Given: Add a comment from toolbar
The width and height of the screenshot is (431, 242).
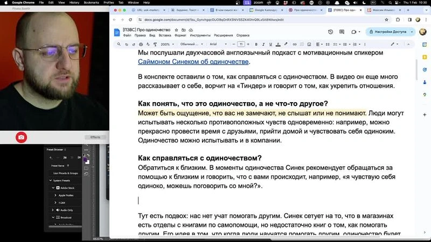Looking at the screenshot, I should coord(302,44).
